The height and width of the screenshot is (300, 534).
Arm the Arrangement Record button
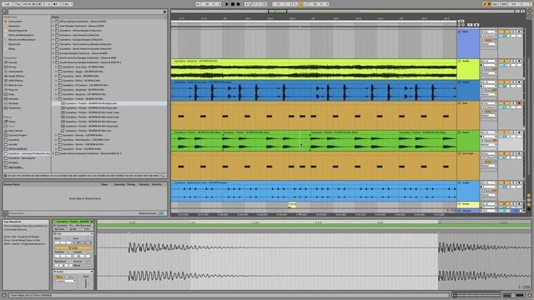pyautogui.click(x=238, y=4)
